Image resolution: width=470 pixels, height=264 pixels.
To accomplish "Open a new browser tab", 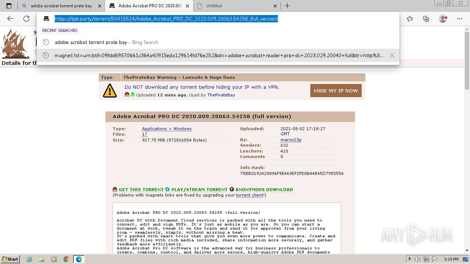I will [288, 6].
